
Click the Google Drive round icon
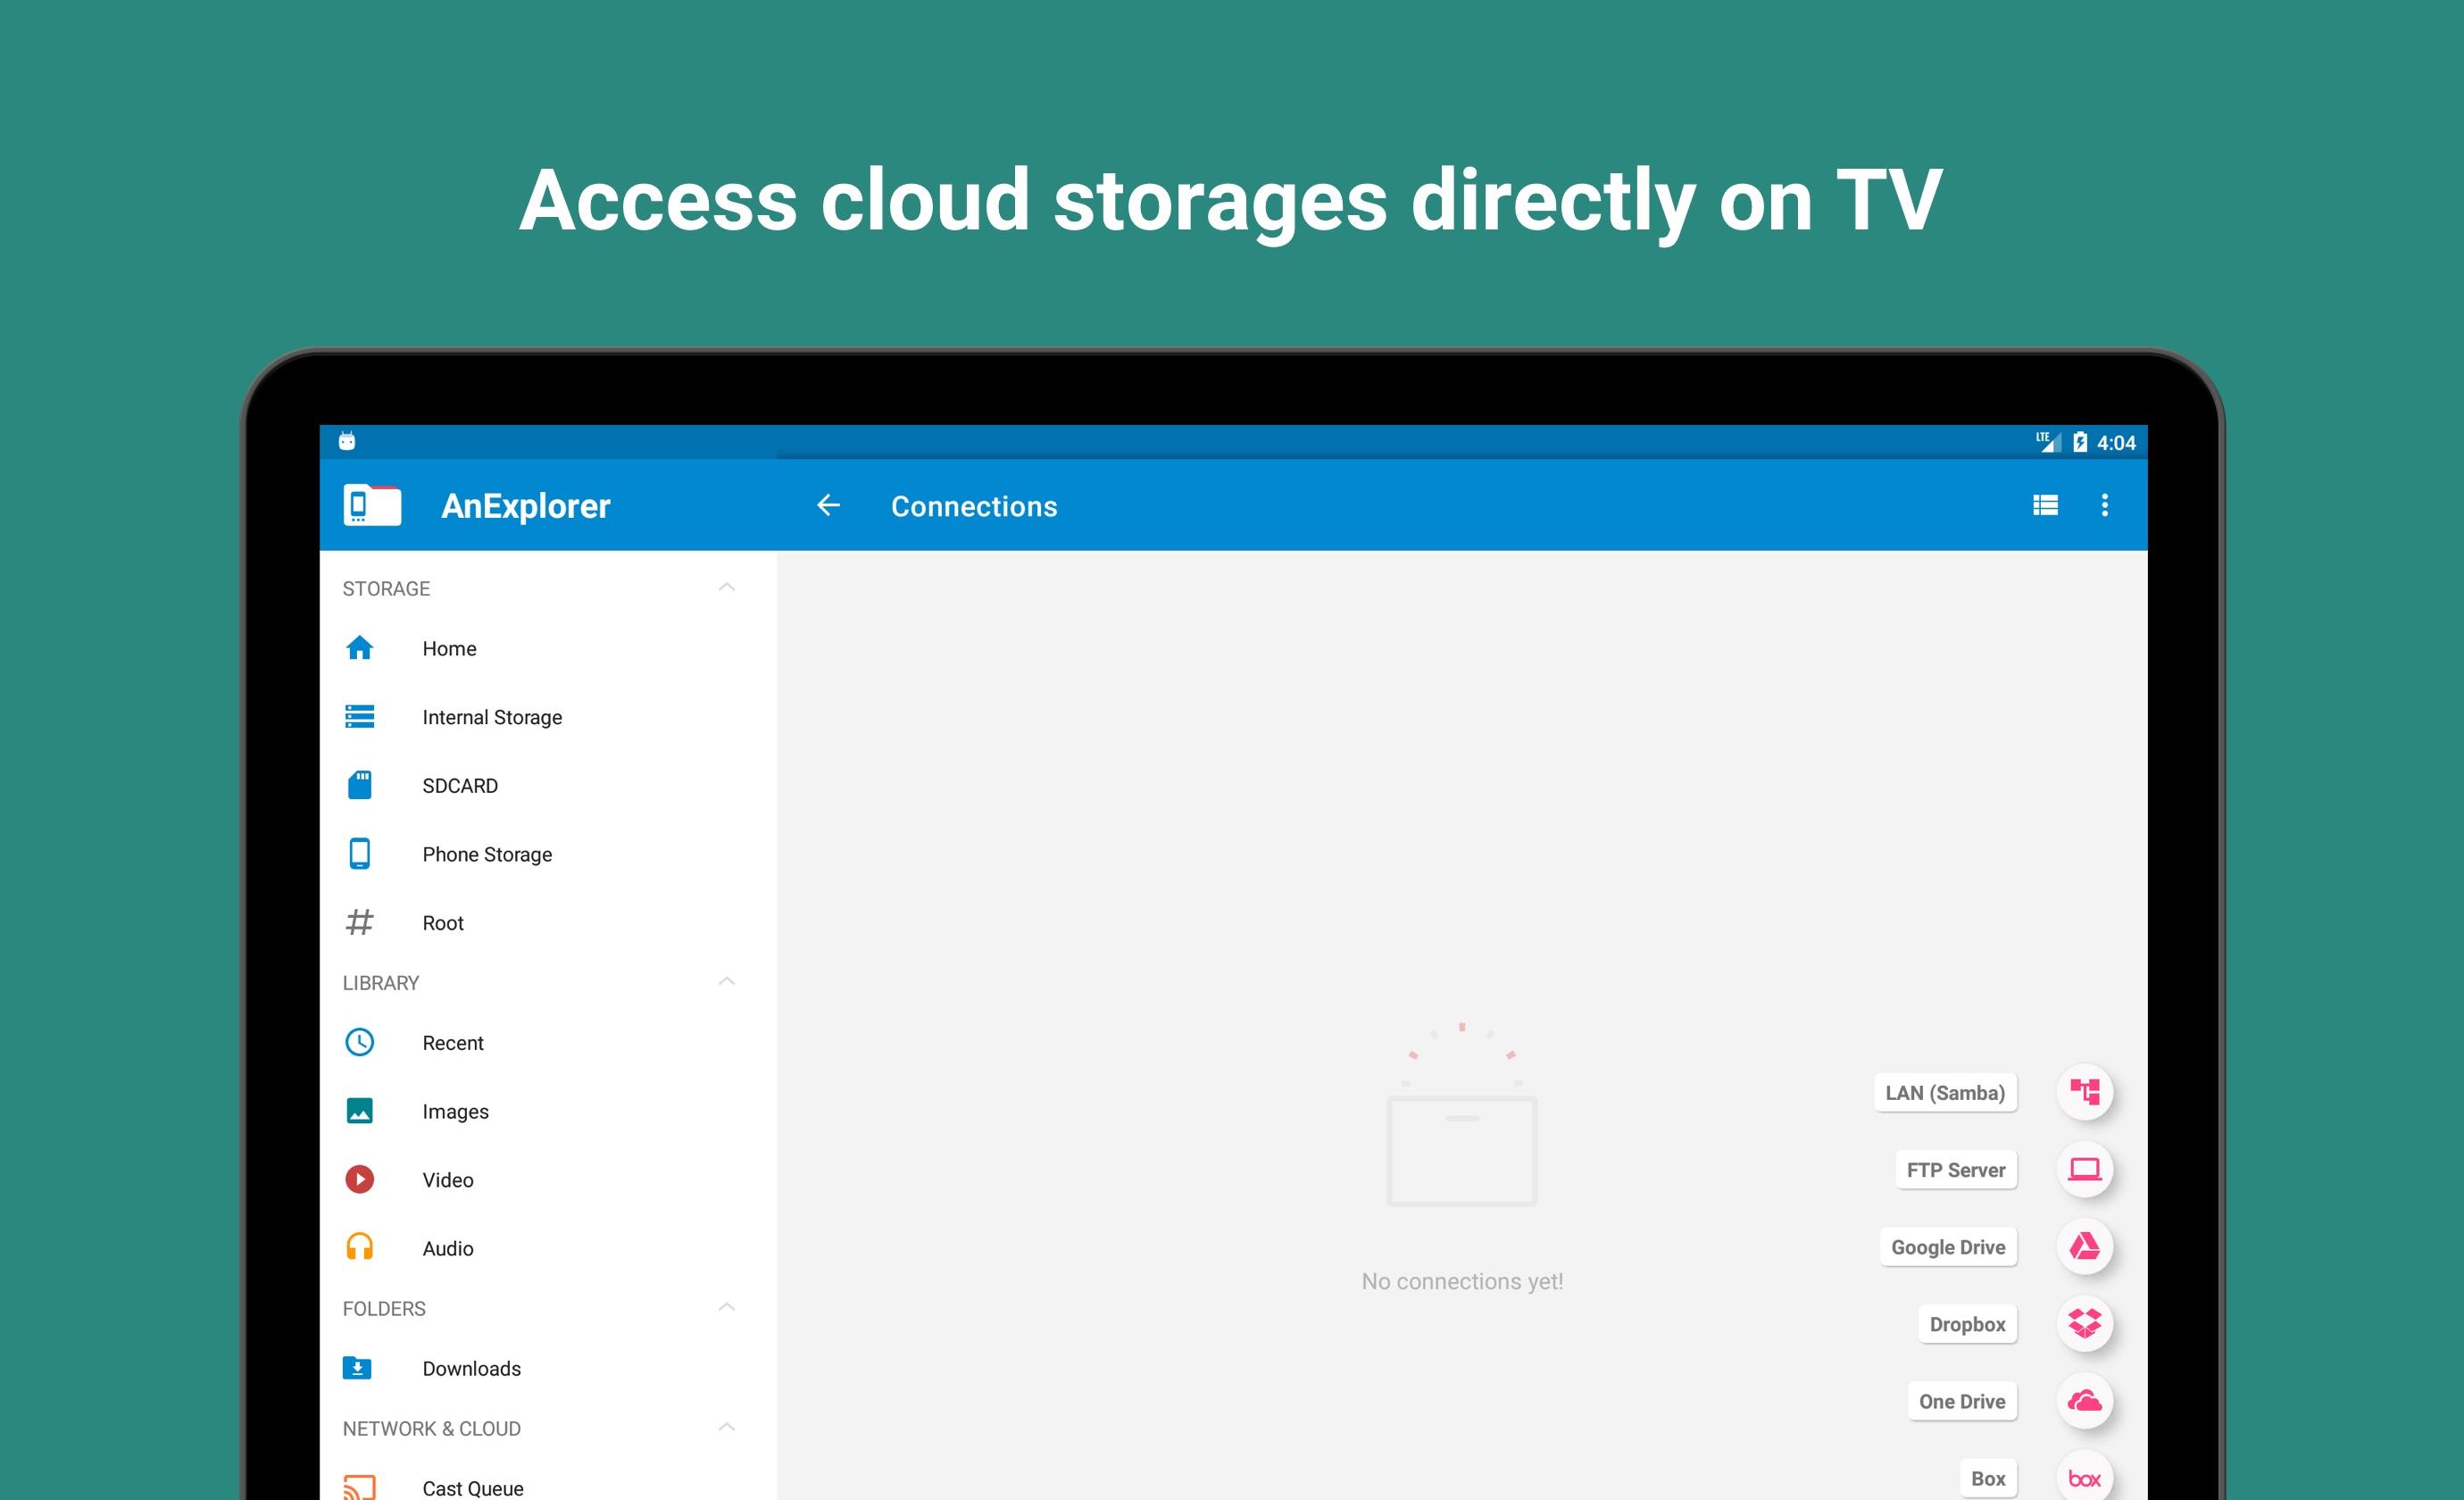point(2085,1246)
